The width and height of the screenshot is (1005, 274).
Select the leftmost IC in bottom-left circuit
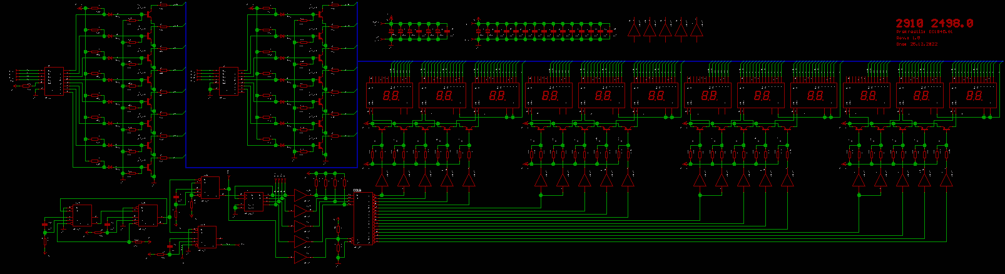[x=80, y=215]
